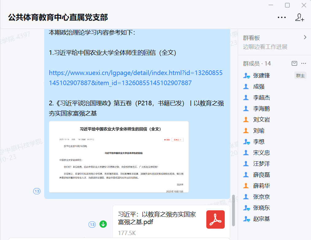This screenshot has width=311, height=240.
Task: Click the read count badge beside the long message
Action: [37, 191]
